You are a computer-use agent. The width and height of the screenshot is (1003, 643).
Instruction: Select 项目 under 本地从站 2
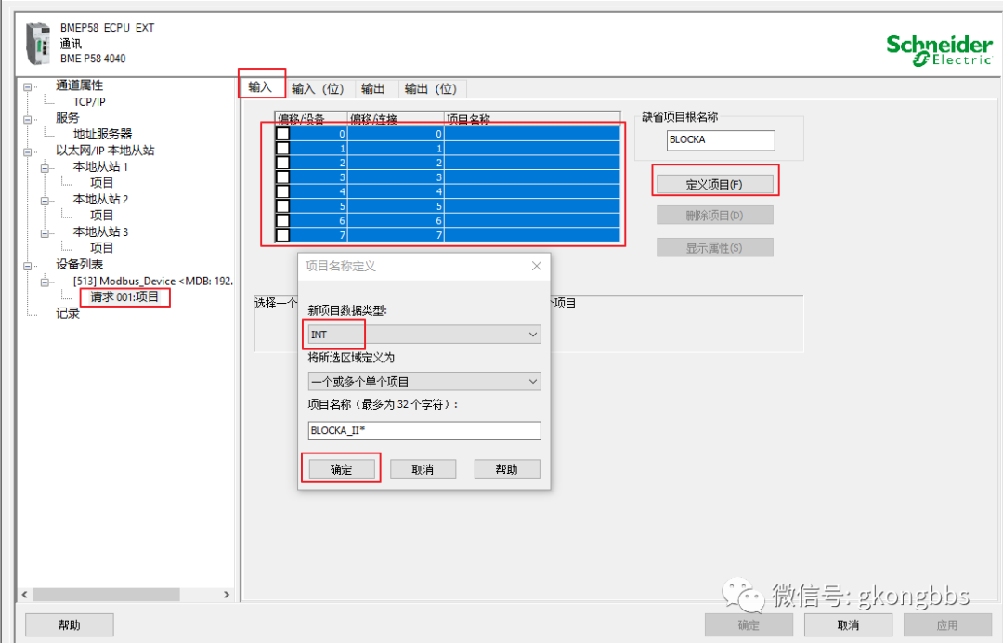(x=102, y=216)
